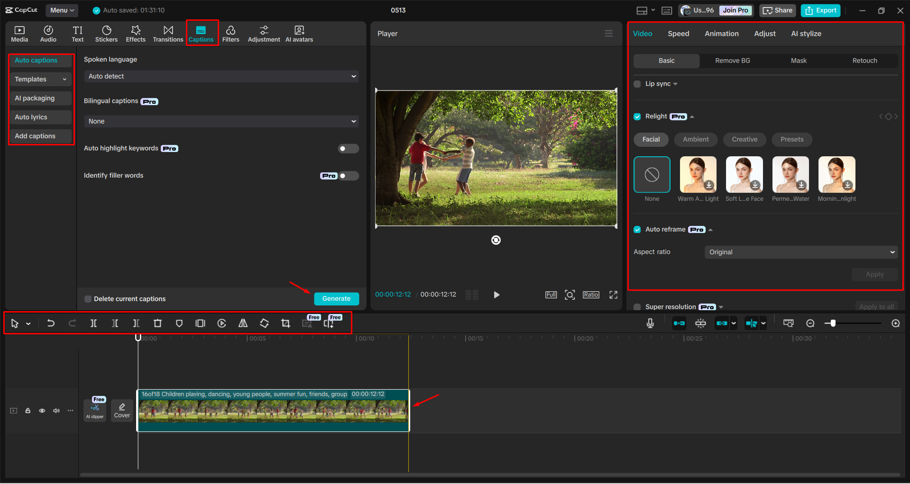Click the Undo icon above the timeline
Image resolution: width=910 pixels, height=484 pixels.
[51, 323]
